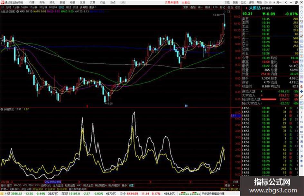Click 统计 statistics button
Viewport: 304px width, 196px height.
200,7
